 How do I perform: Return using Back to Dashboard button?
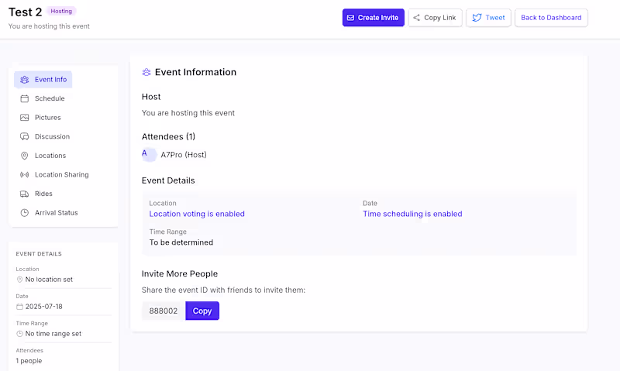(x=551, y=18)
